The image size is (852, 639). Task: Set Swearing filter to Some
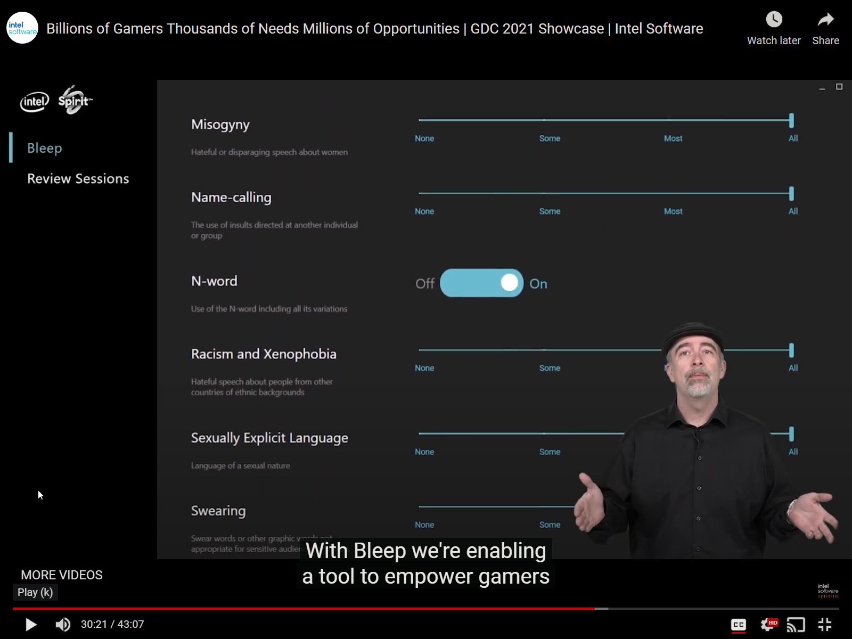(550, 525)
